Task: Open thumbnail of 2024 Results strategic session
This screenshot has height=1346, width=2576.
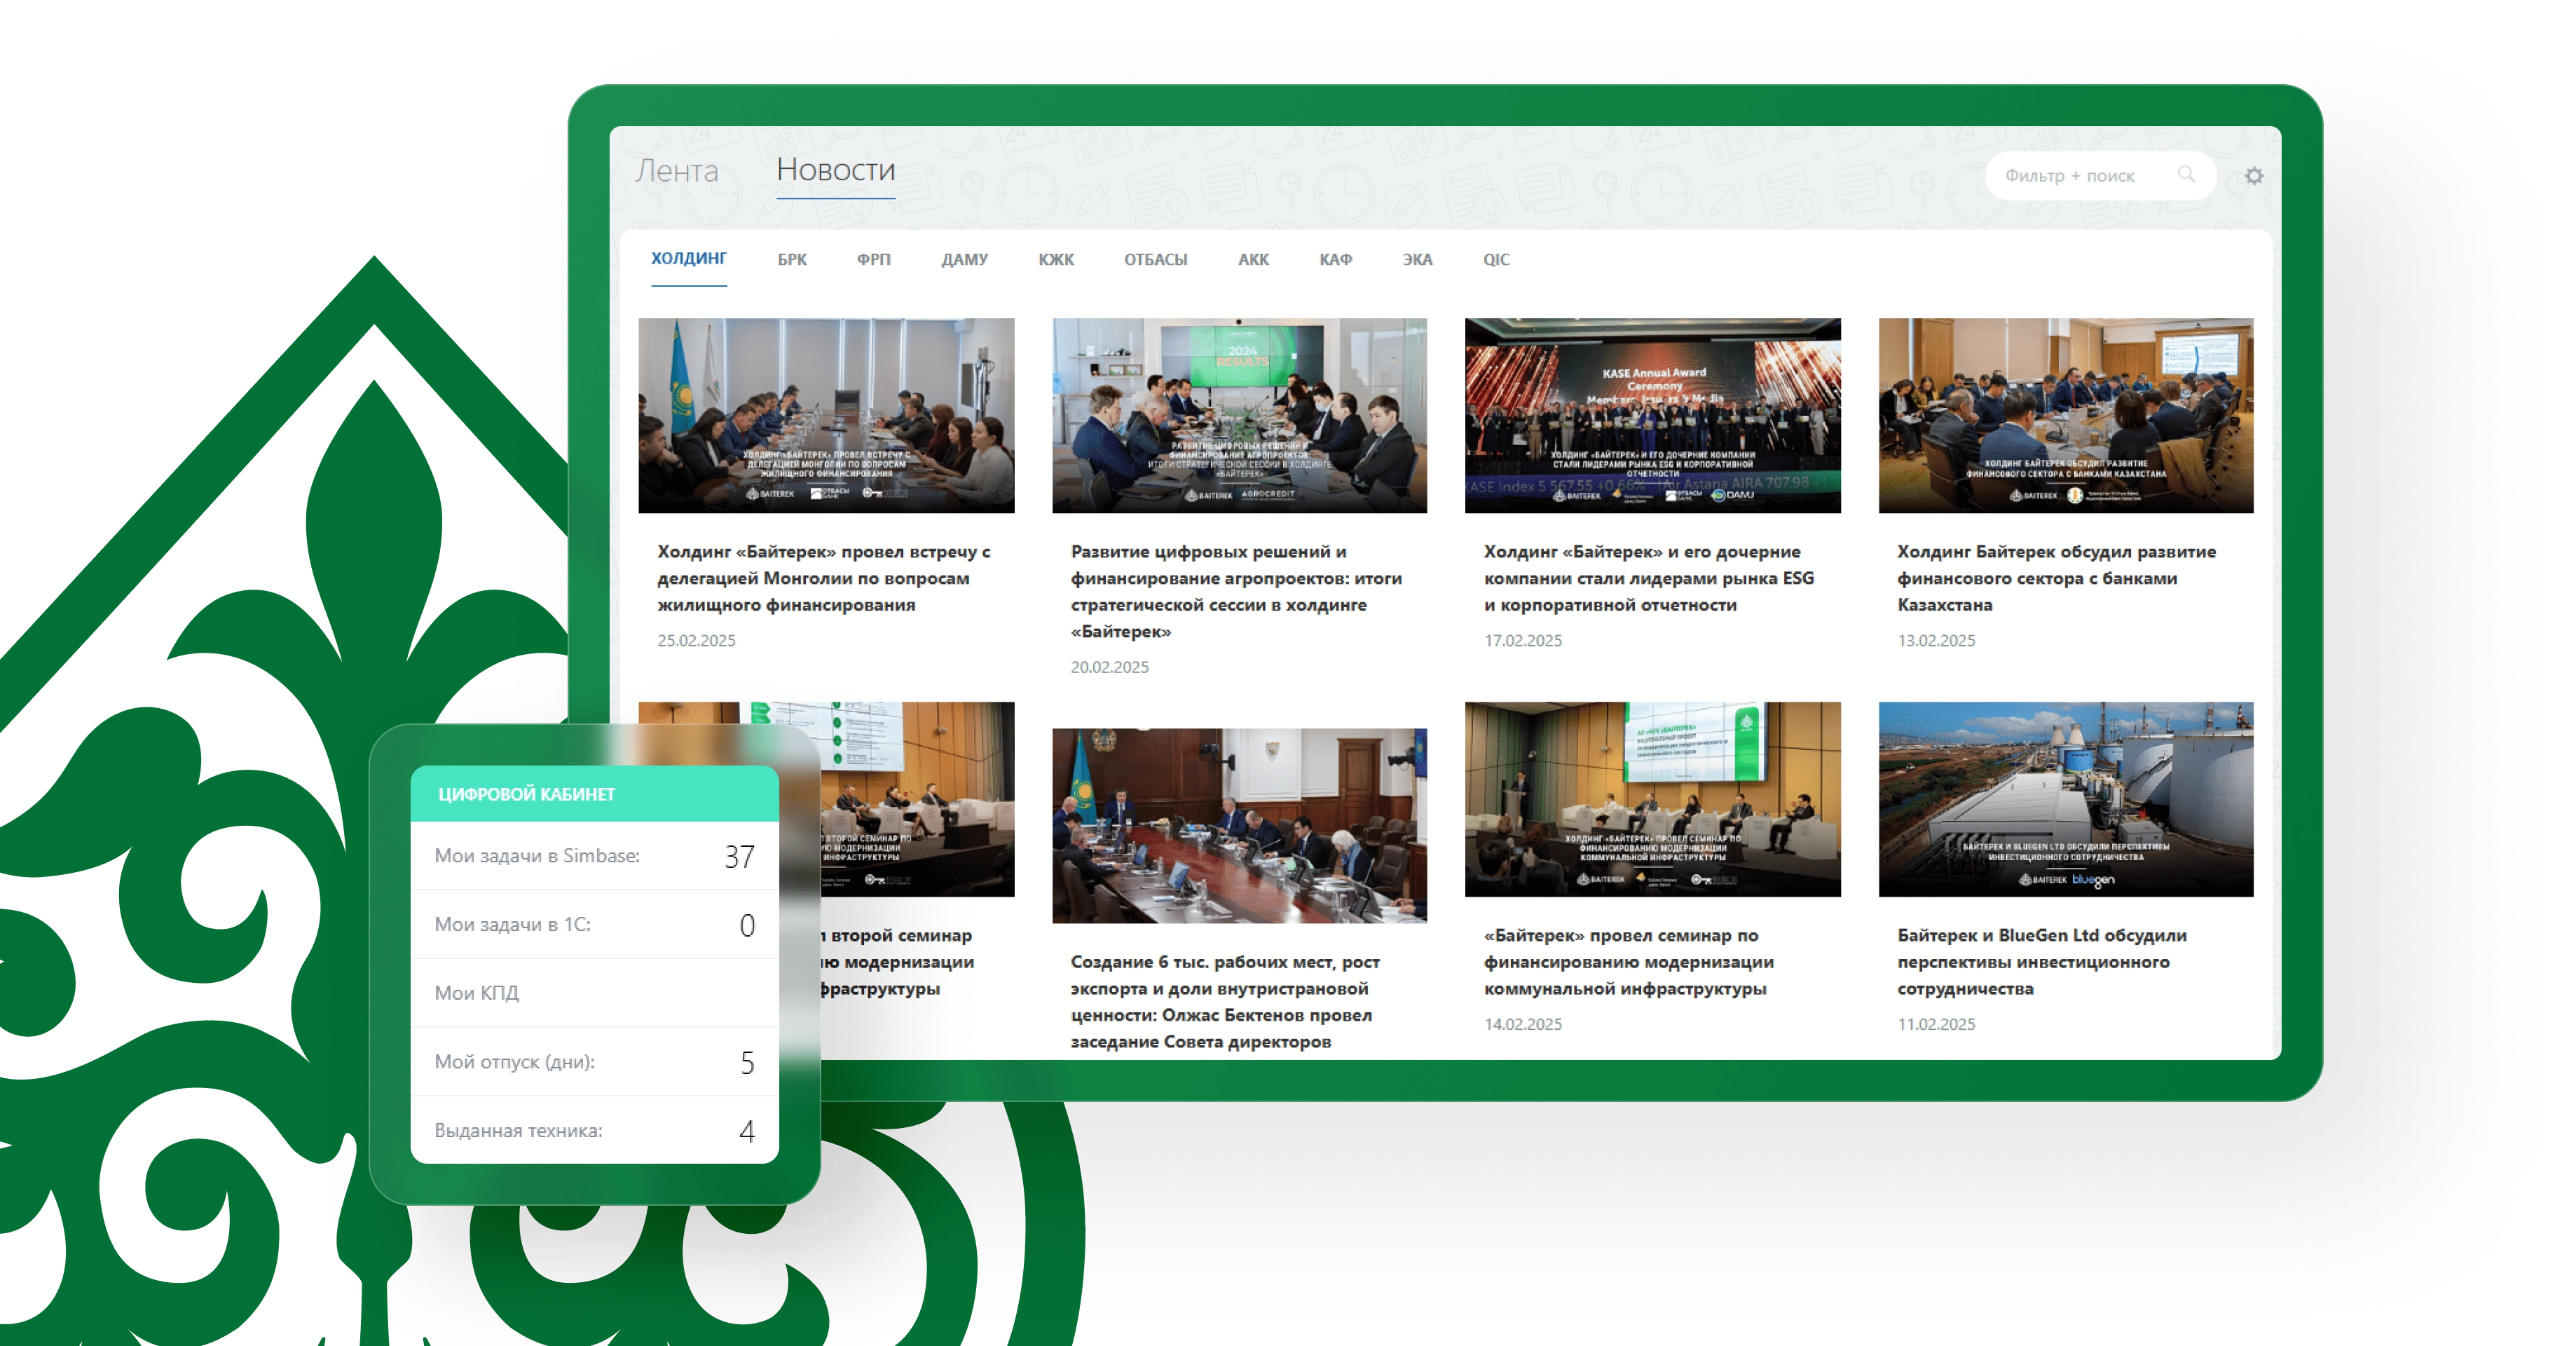Action: click(x=1239, y=415)
